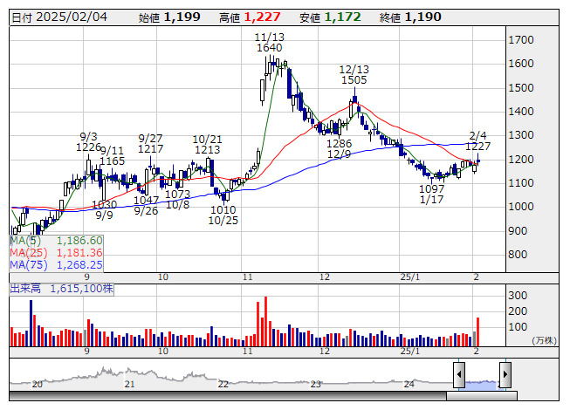Click the 1047 9/26 low label

[146, 206]
